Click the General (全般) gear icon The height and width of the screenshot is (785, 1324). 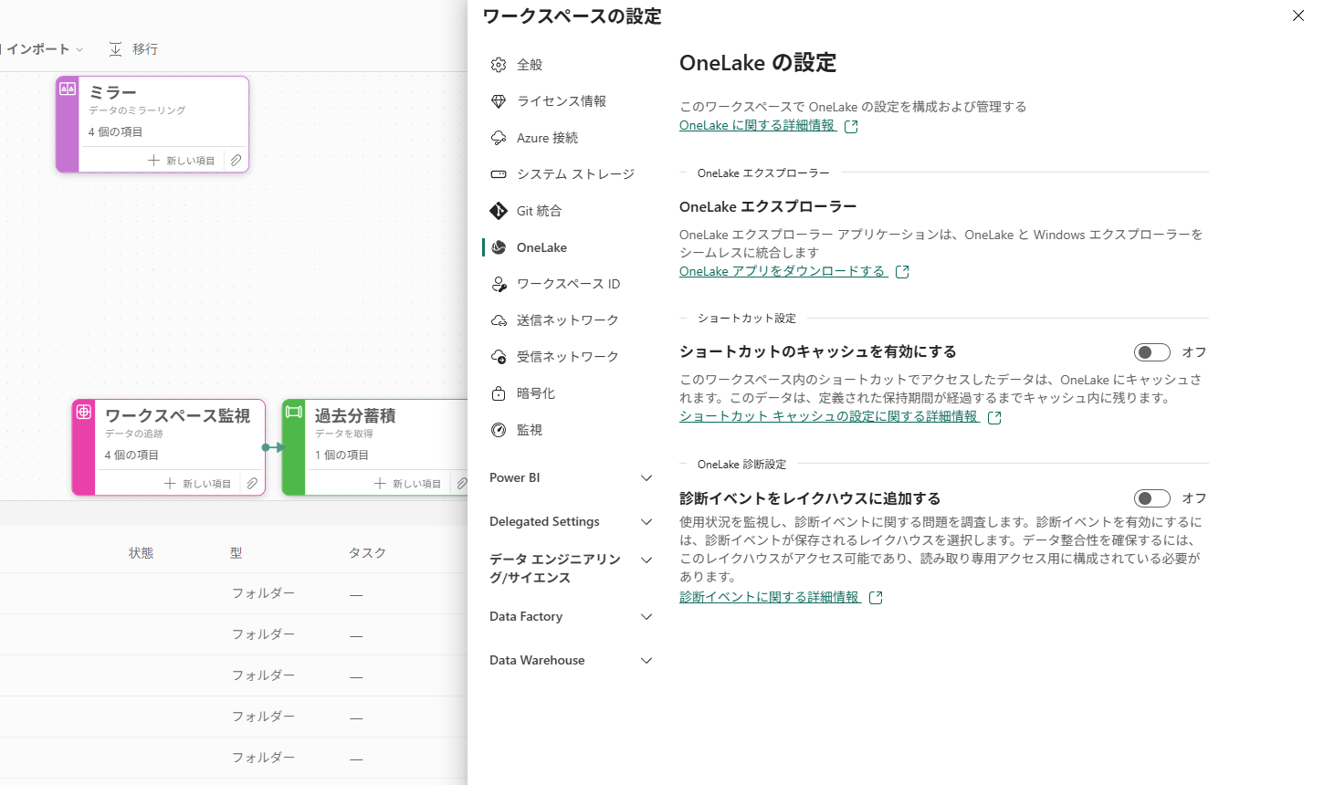point(499,65)
